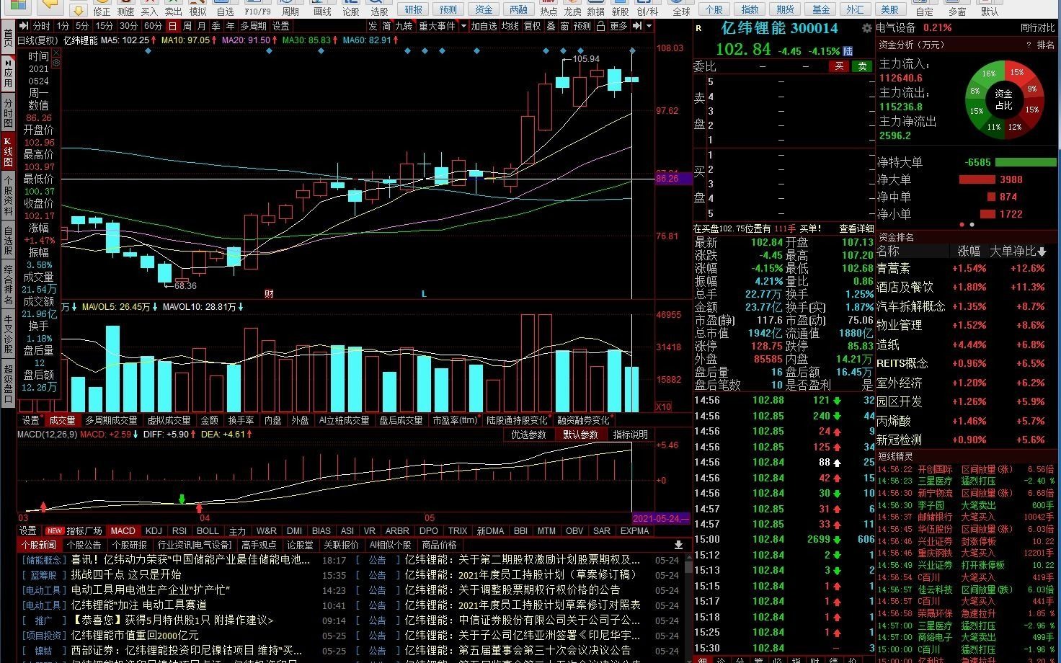The width and height of the screenshot is (1061, 663).
Task: Open the 自定 custom layout icon
Action: click(924, 9)
